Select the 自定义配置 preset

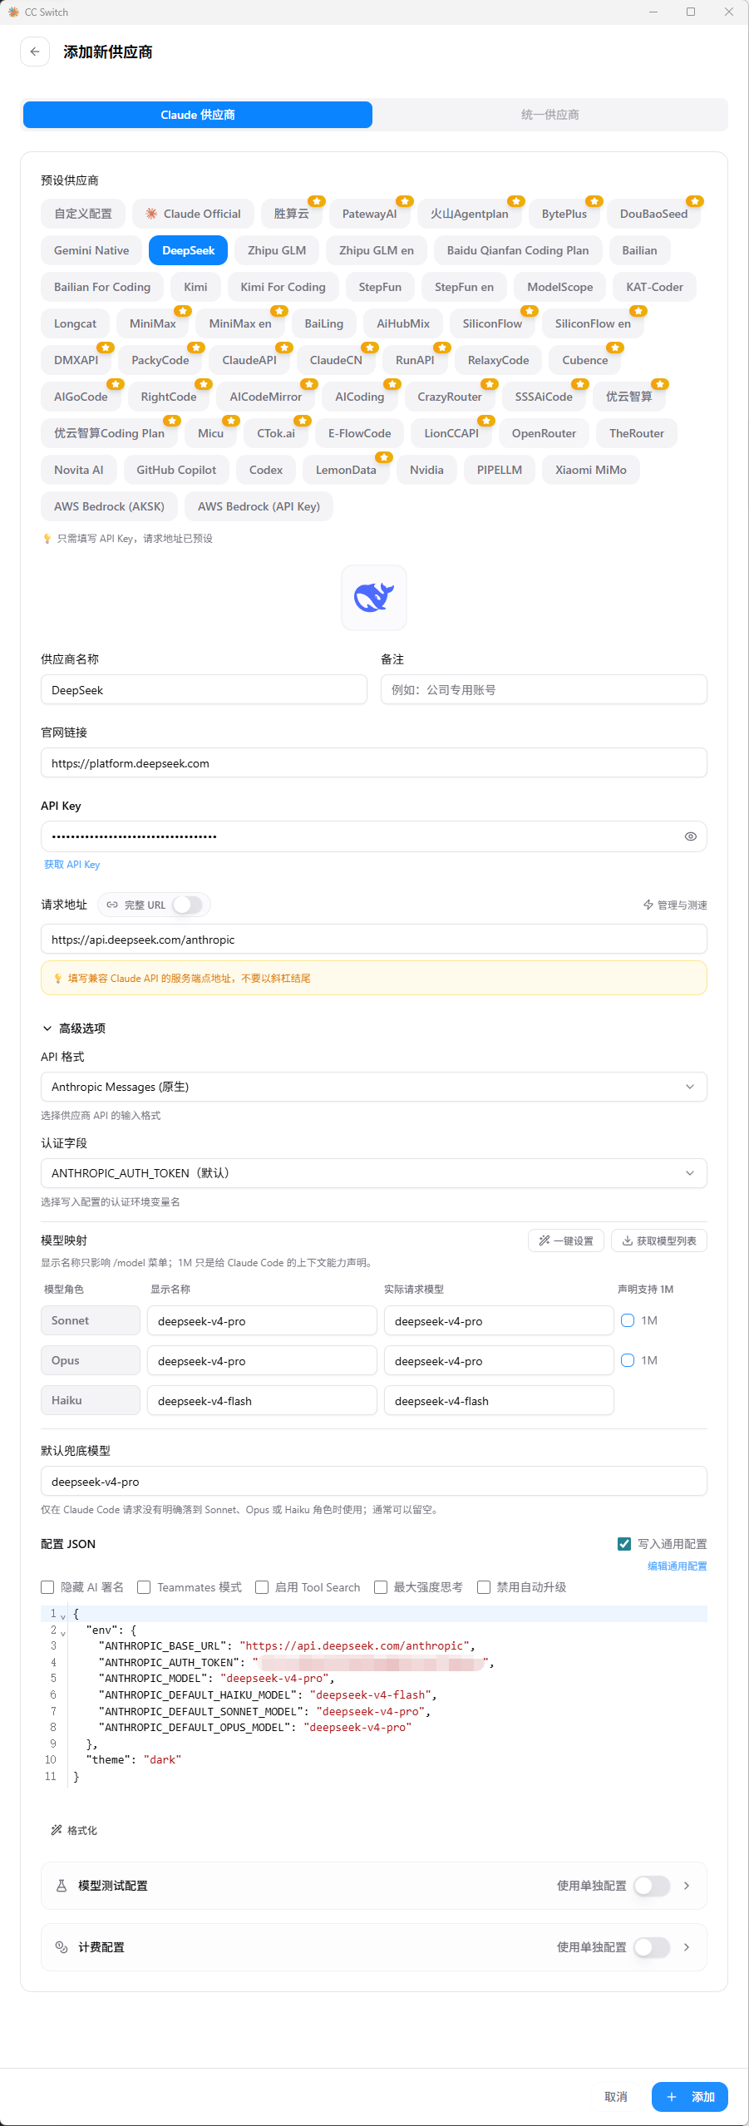click(x=83, y=214)
